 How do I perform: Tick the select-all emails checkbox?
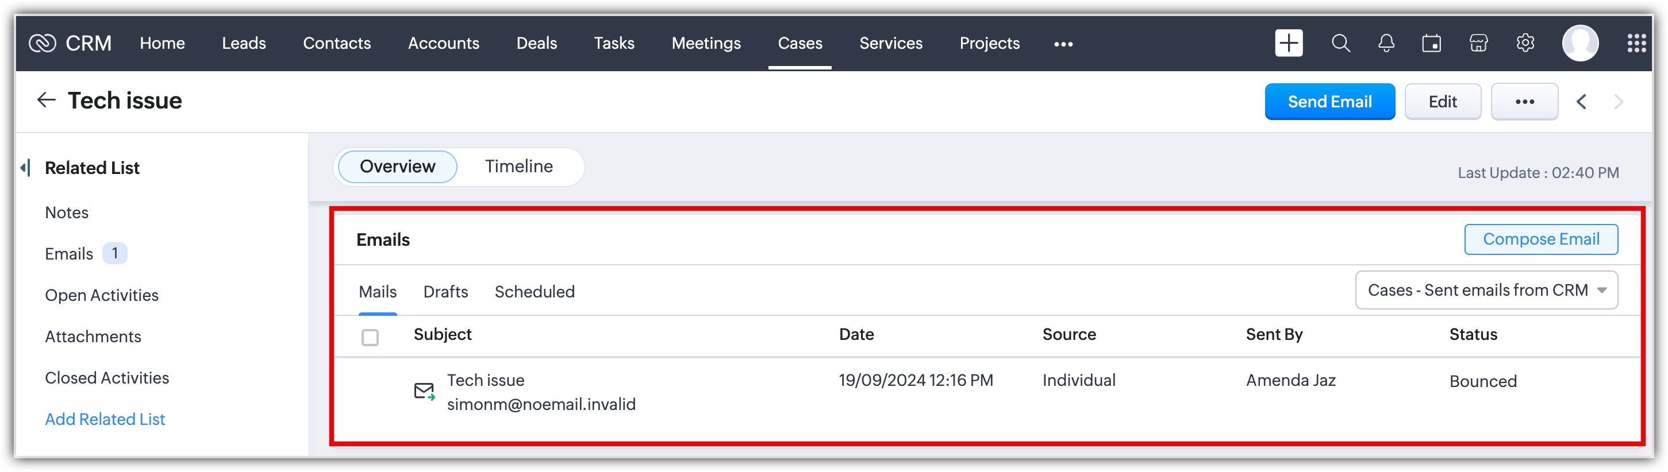point(370,338)
